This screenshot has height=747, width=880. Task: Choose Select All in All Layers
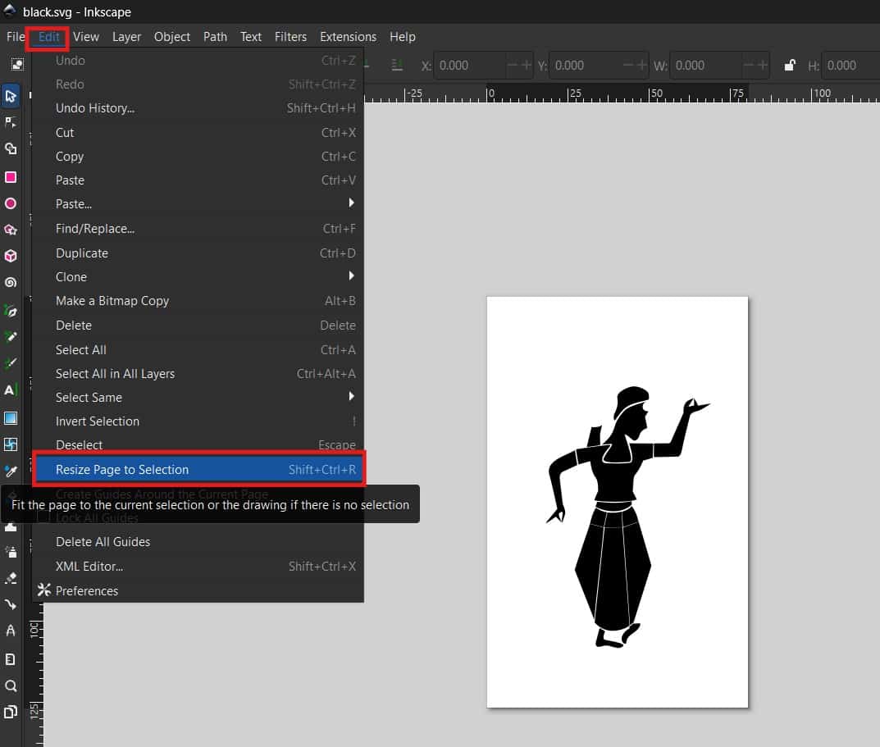[115, 374]
